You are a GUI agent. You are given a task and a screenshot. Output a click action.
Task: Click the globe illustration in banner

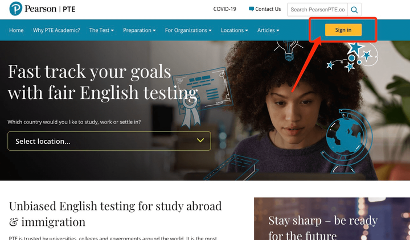[347, 141]
